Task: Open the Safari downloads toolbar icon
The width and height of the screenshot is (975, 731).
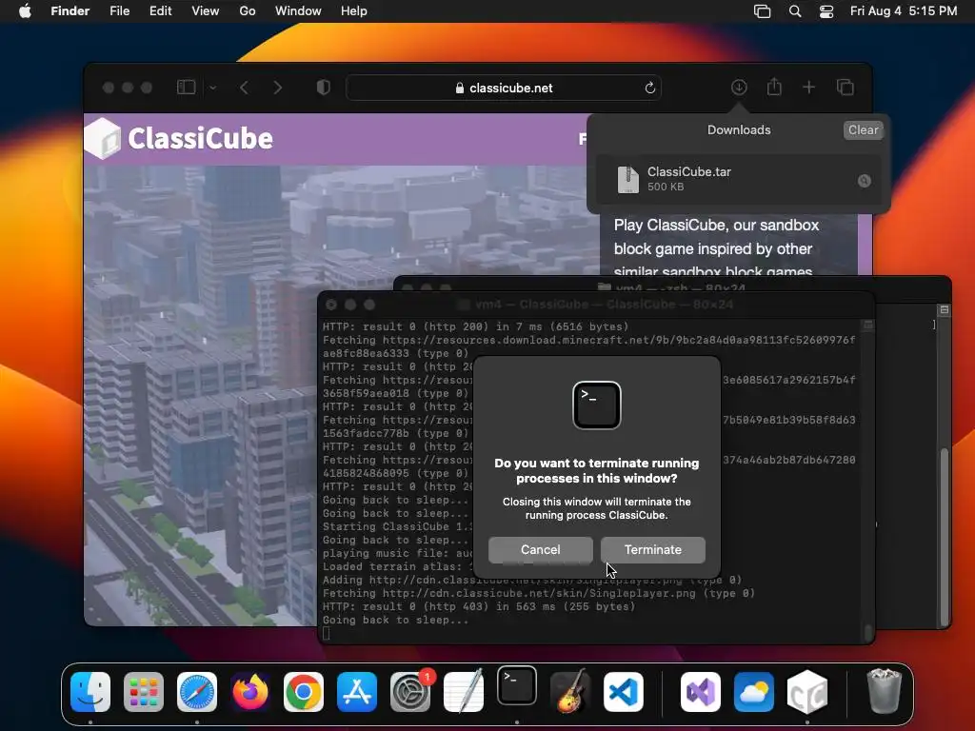Action: pyautogui.click(x=739, y=88)
